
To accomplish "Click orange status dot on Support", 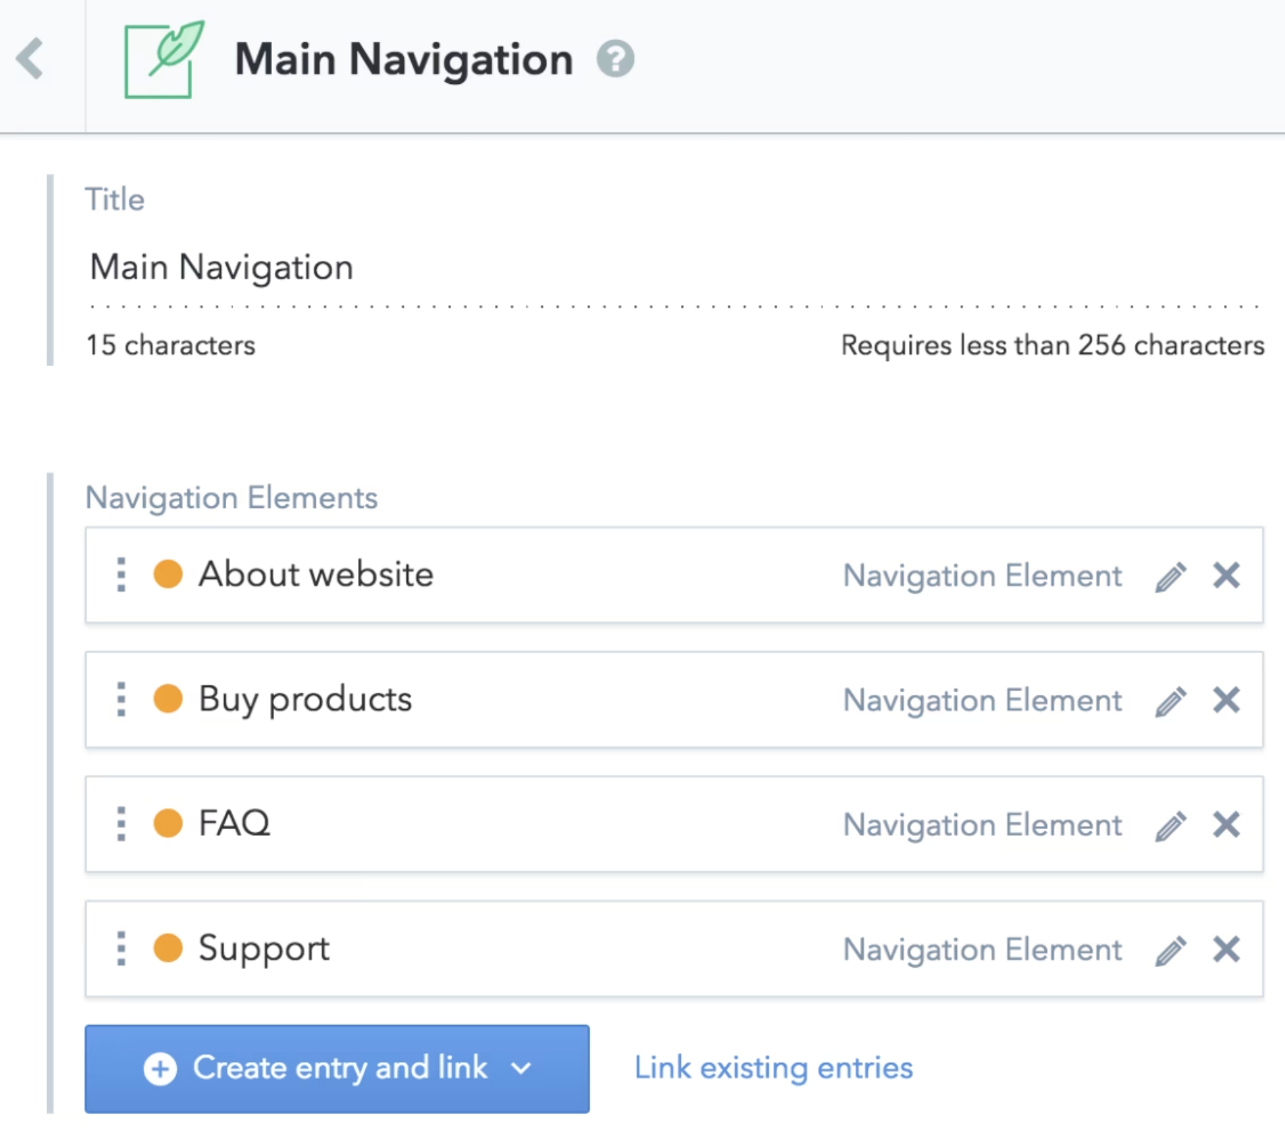I will (168, 948).
